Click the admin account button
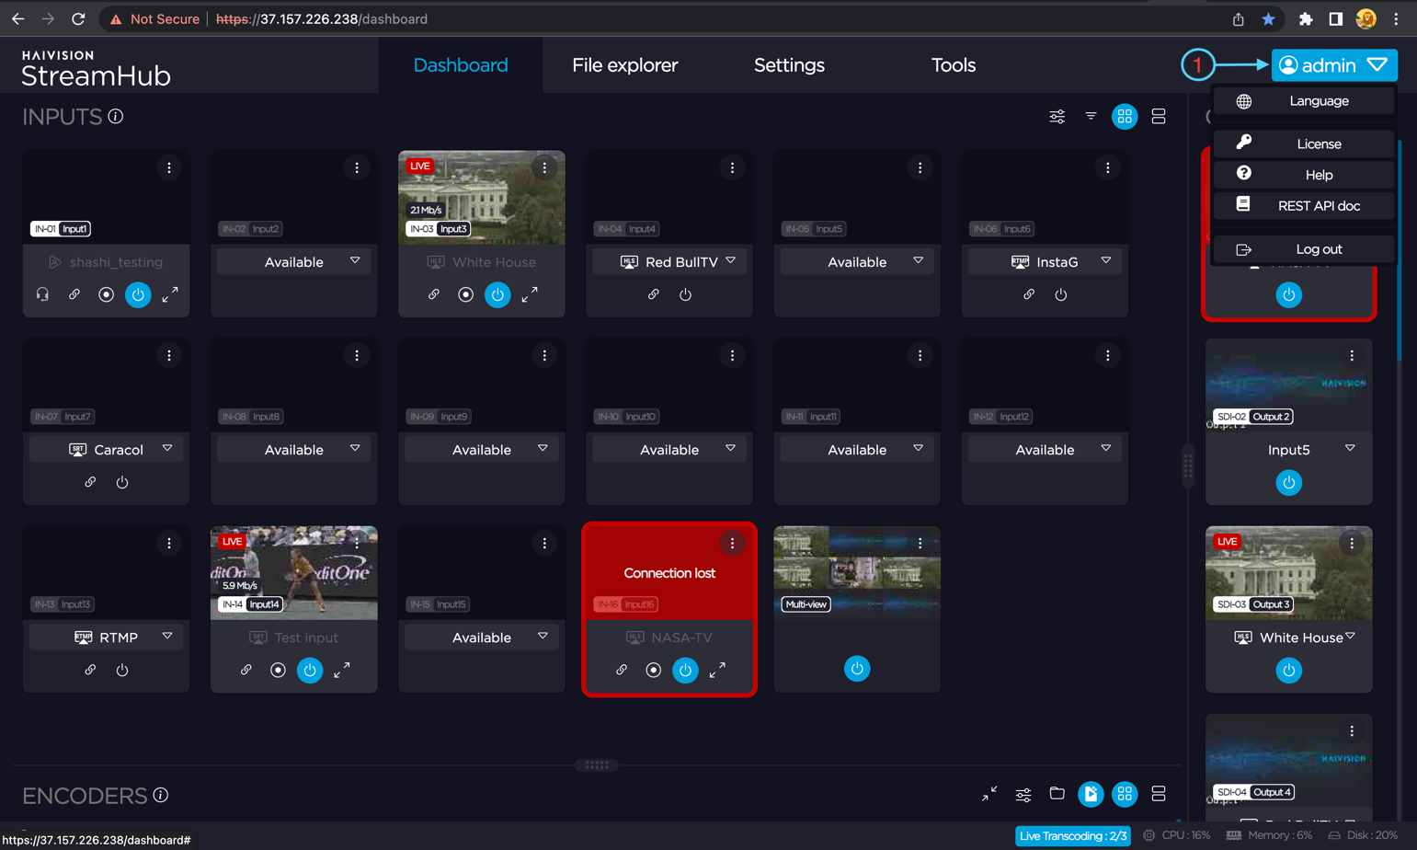This screenshot has height=850, width=1417. 1333,65
